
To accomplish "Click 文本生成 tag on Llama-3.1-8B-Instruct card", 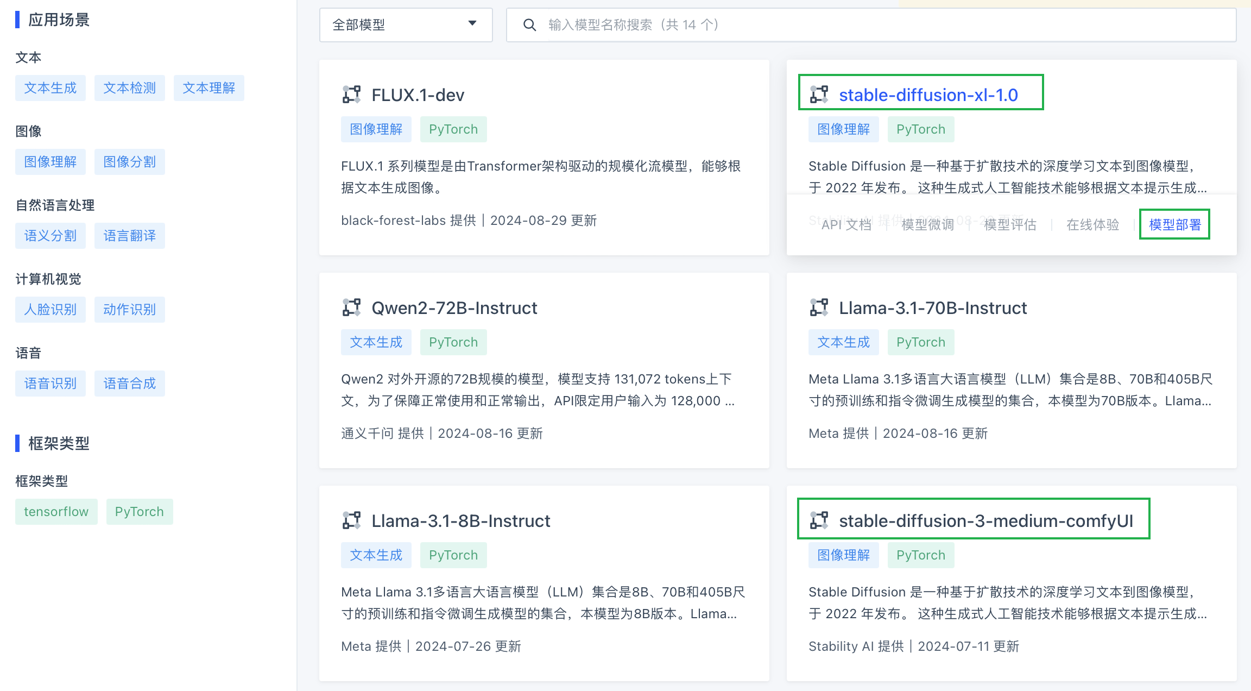I will (376, 555).
